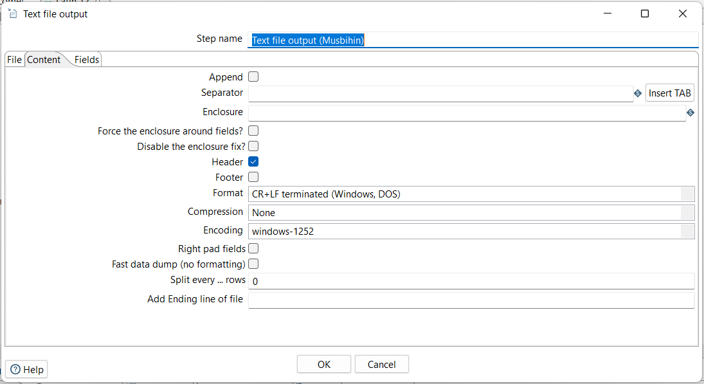Screen dimensions: 704x384
Task: Click the Help question mark icon
Action: [15, 369]
